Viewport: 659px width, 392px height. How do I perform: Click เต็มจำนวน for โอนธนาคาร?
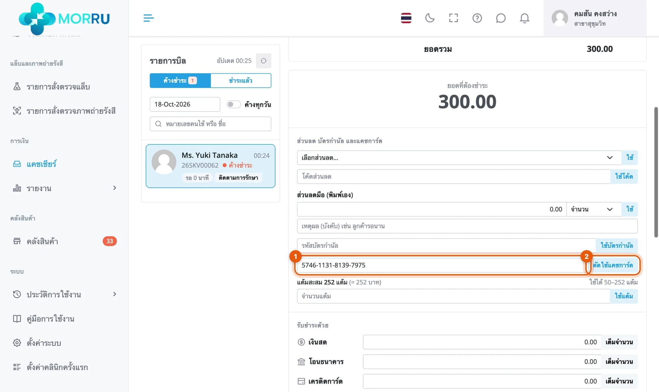click(619, 362)
